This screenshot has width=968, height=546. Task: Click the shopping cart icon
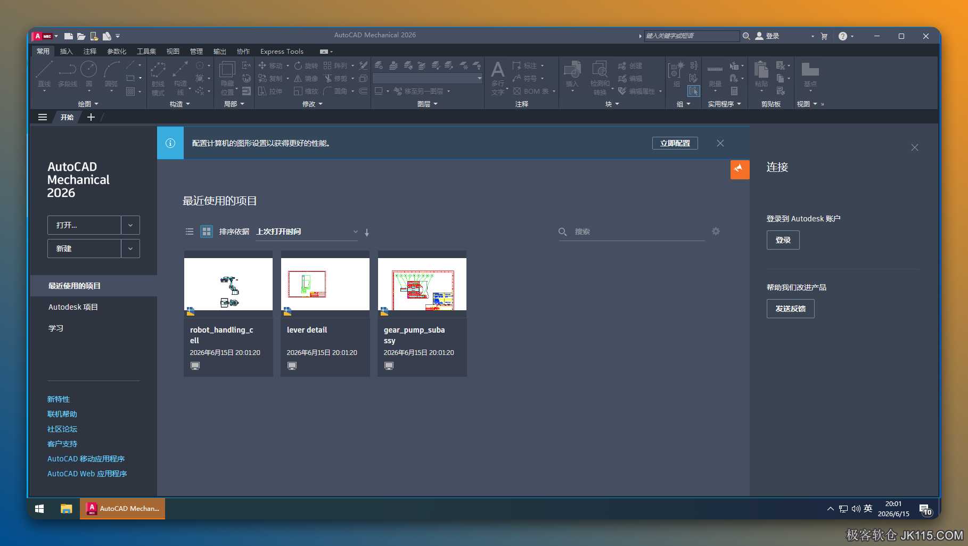pos(824,36)
